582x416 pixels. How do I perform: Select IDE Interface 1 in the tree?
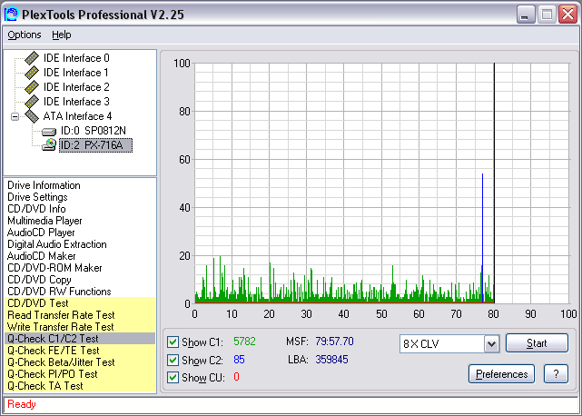tap(76, 73)
